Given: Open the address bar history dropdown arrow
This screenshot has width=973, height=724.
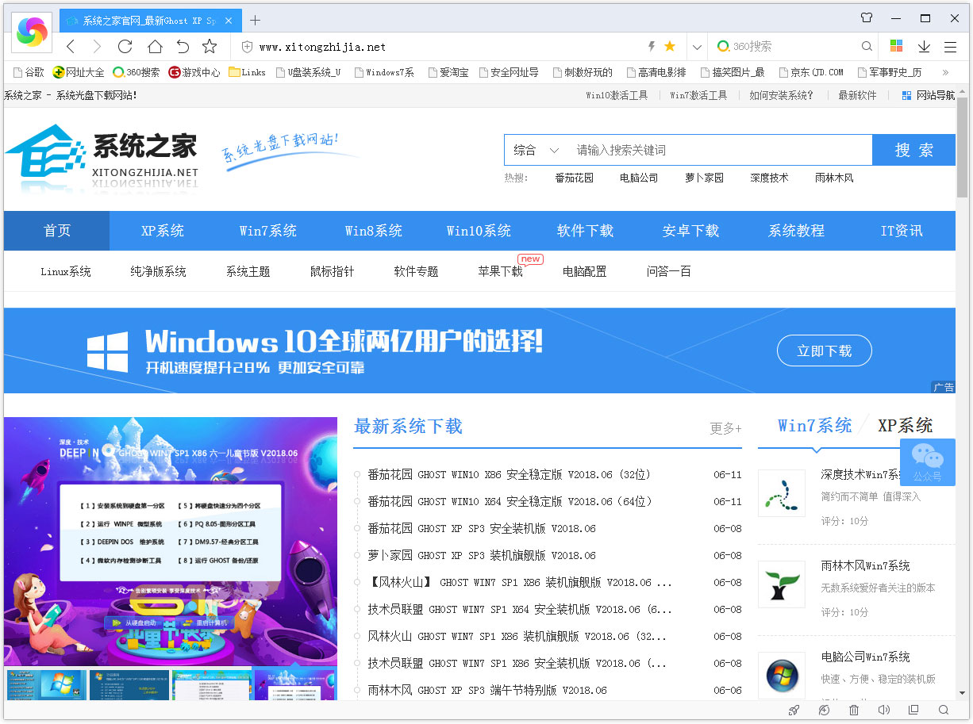Looking at the screenshot, I should point(696,47).
